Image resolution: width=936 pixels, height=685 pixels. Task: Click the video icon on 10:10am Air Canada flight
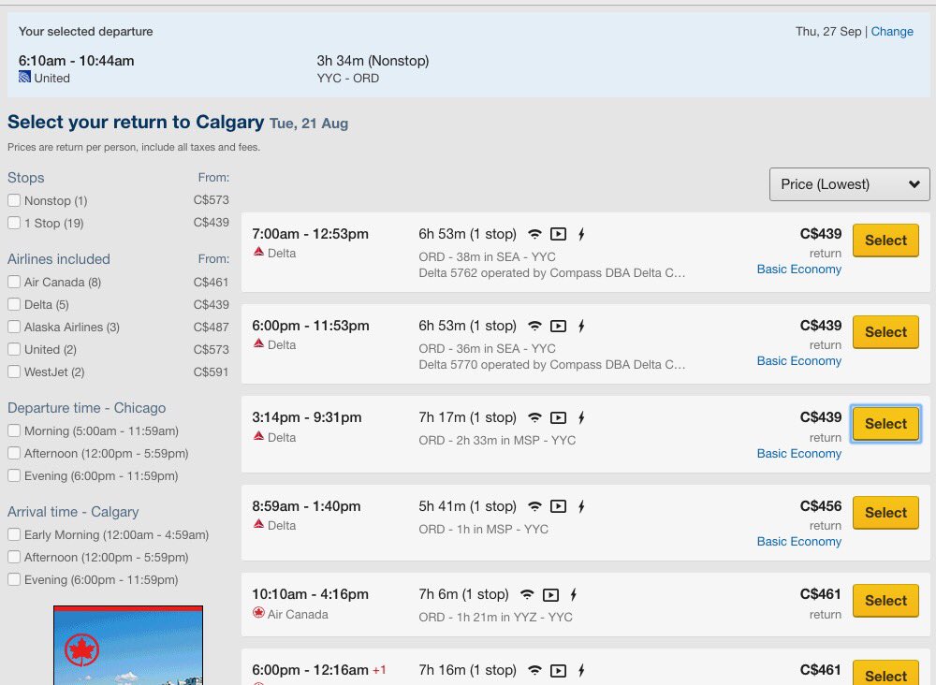[550, 595]
